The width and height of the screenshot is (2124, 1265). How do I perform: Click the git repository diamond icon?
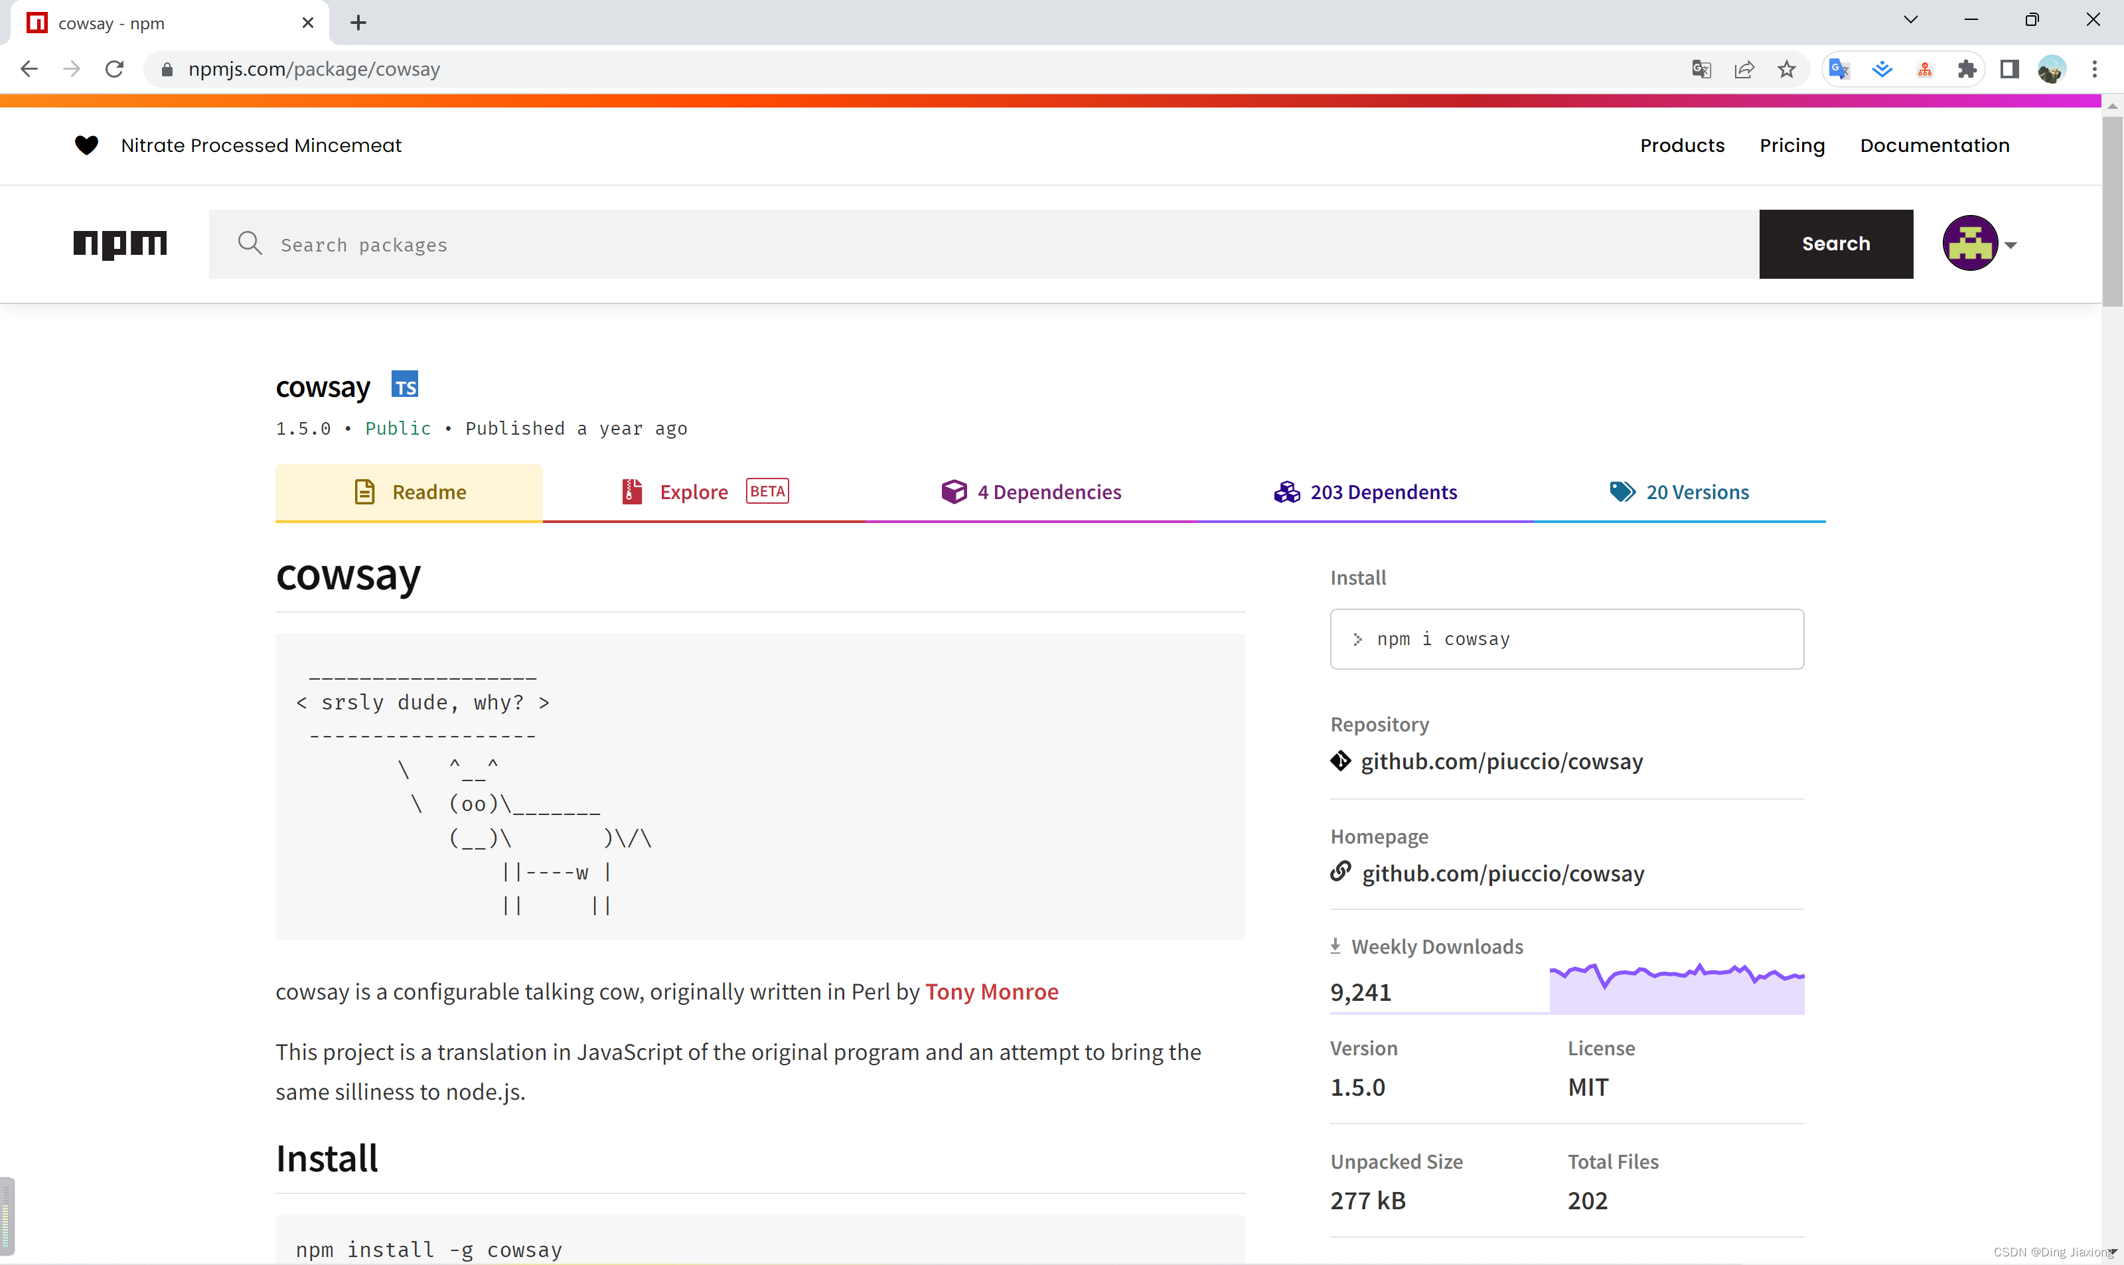pos(1341,761)
